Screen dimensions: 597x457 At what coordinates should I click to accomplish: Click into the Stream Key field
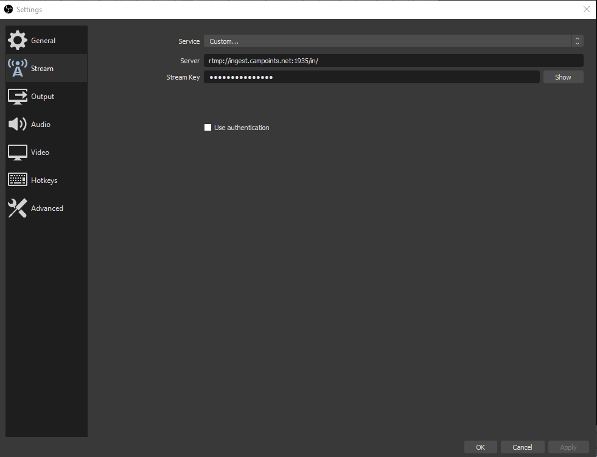pyautogui.click(x=372, y=77)
